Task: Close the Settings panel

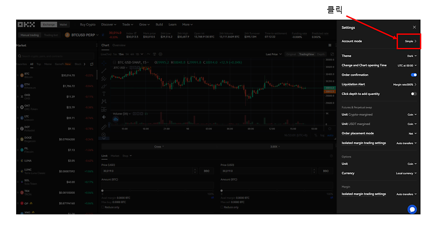Action: 414,27
